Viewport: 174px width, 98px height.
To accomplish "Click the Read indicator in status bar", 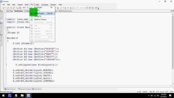I will tap(162, 92).
